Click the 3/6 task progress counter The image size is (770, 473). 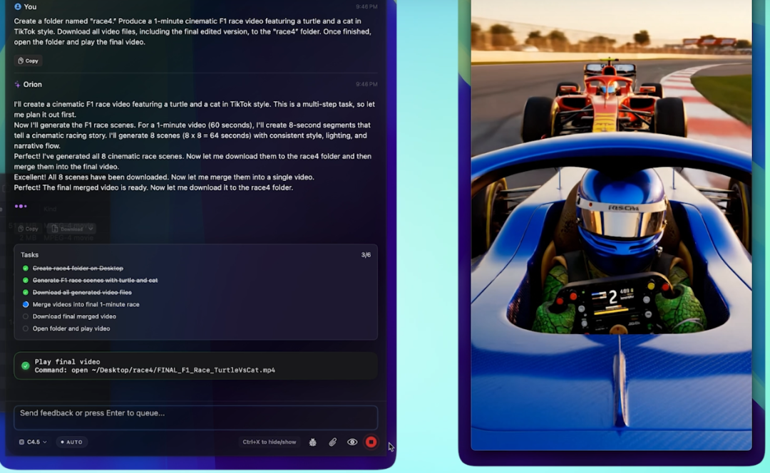[366, 254]
